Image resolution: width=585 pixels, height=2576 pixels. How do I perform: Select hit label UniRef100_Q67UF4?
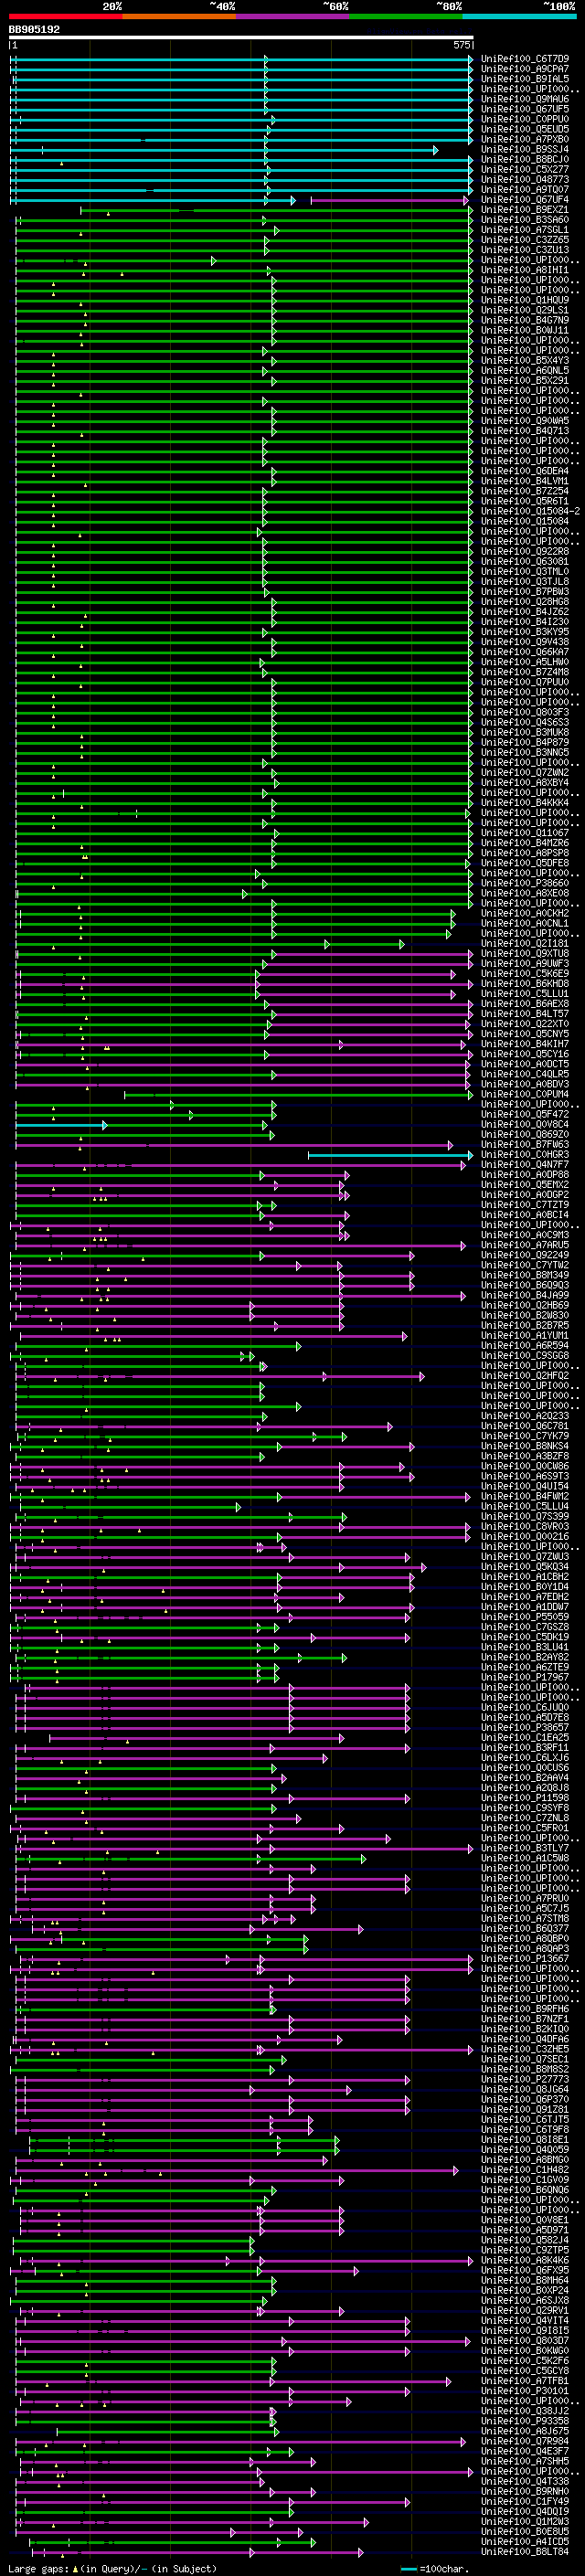[525, 200]
